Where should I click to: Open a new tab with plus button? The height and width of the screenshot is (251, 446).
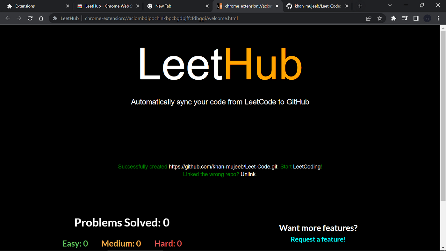tap(360, 6)
